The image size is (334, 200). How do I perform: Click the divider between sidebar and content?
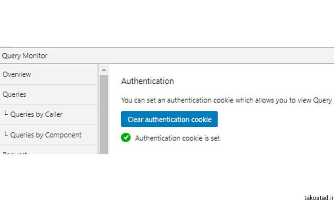pyautogui.click(x=98, y=109)
